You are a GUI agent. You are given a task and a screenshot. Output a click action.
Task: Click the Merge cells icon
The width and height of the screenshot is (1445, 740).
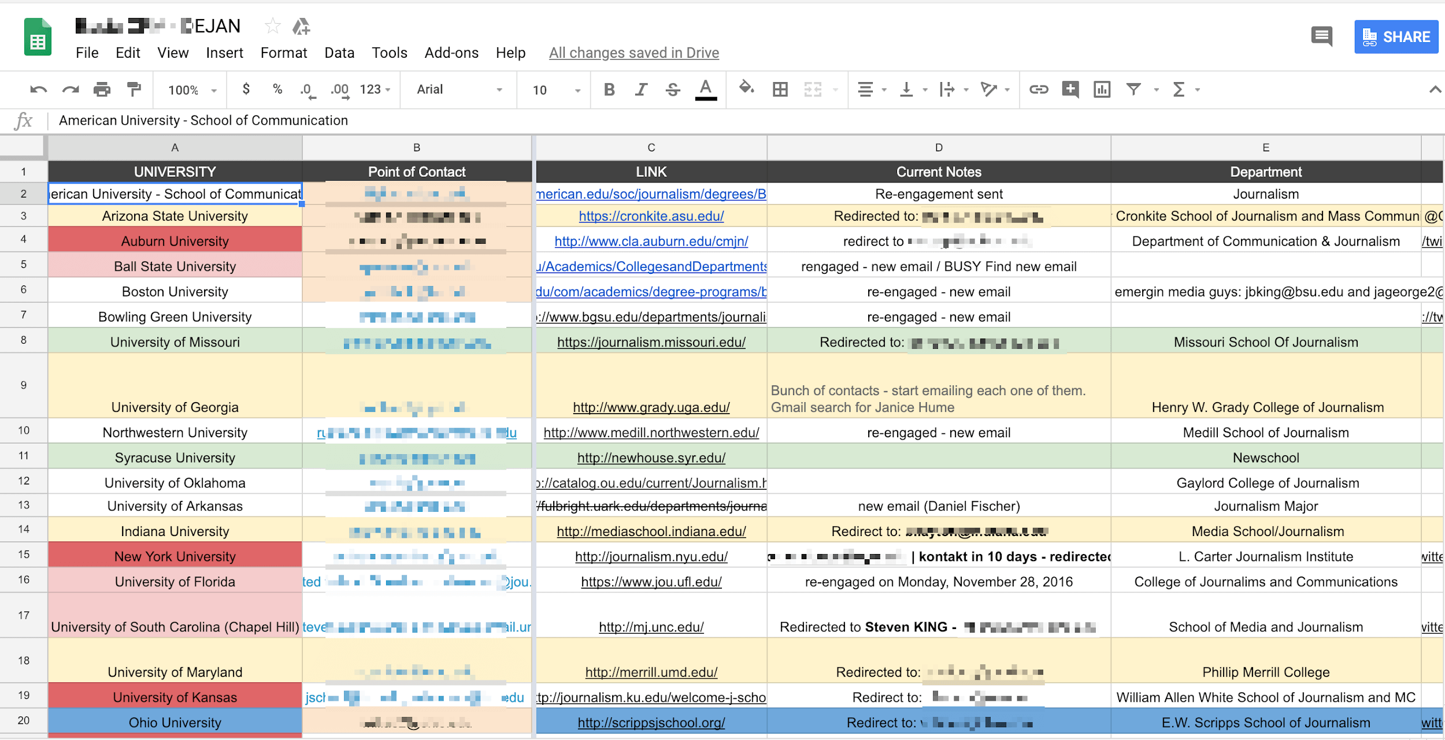tap(813, 90)
